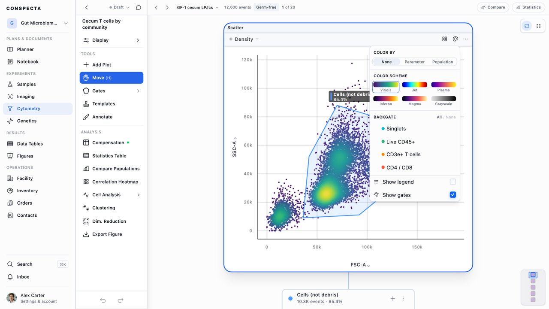The image size is (549, 309).
Task: Open Correlation Heatmap
Action: pyautogui.click(x=112, y=182)
